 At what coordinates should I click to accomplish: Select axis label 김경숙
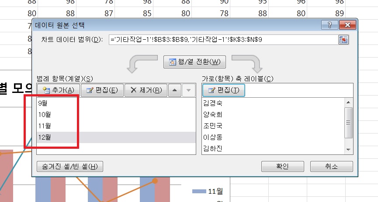tap(213, 103)
